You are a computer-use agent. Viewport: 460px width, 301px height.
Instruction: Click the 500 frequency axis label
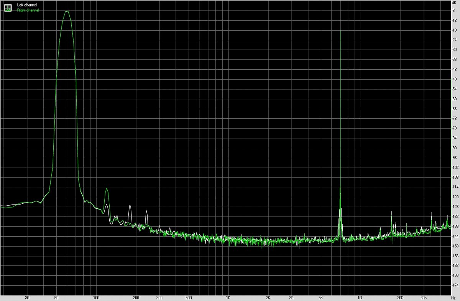click(x=188, y=297)
